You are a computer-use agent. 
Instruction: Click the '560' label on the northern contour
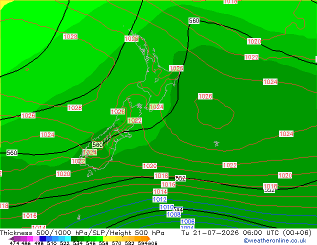pyautogui.click(x=194, y=21)
